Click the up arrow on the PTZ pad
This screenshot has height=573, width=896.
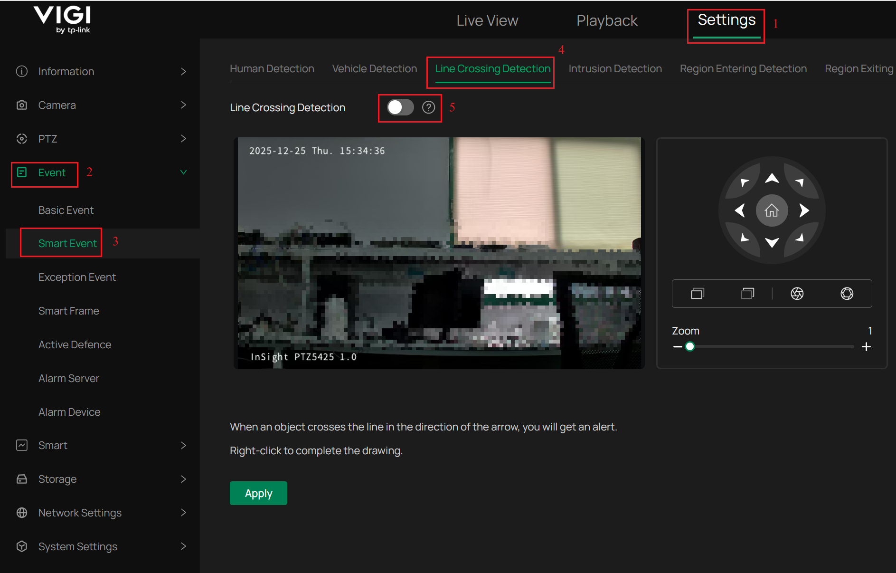tap(772, 178)
